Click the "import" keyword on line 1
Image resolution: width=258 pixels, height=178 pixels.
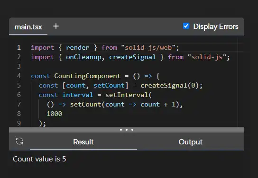click(x=43, y=48)
